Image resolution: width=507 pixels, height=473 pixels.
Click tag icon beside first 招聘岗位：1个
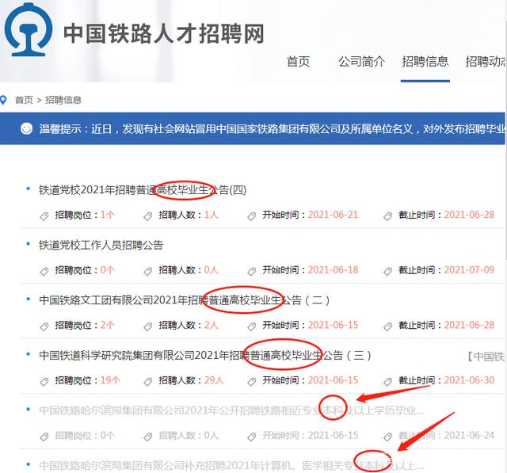pos(44,216)
